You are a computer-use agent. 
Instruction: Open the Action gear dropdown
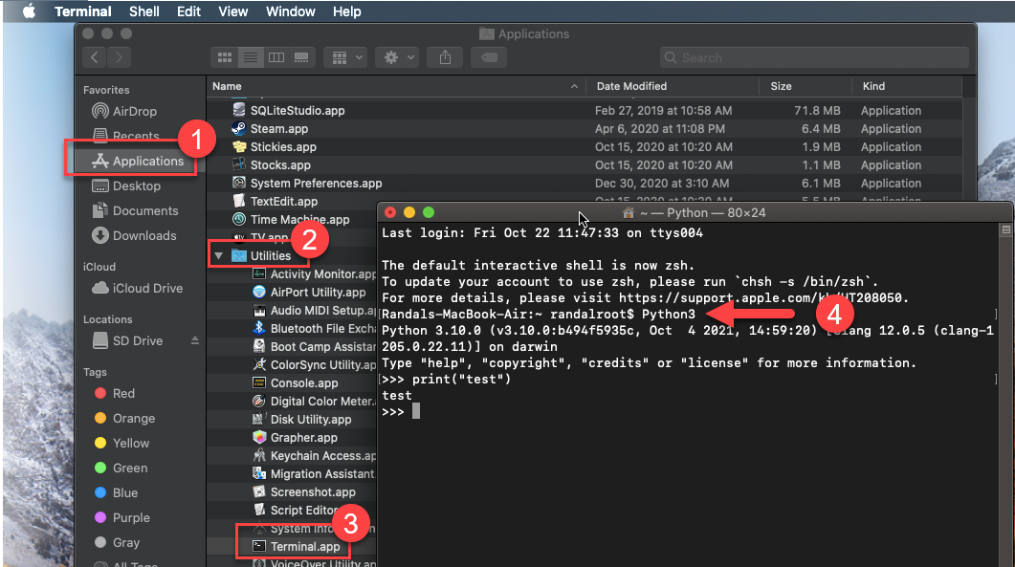pos(398,57)
